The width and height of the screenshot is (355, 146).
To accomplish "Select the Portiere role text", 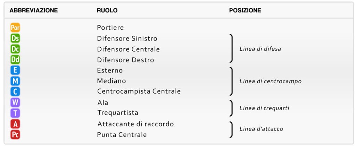I will pyautogui.click(x=110, y=28).
